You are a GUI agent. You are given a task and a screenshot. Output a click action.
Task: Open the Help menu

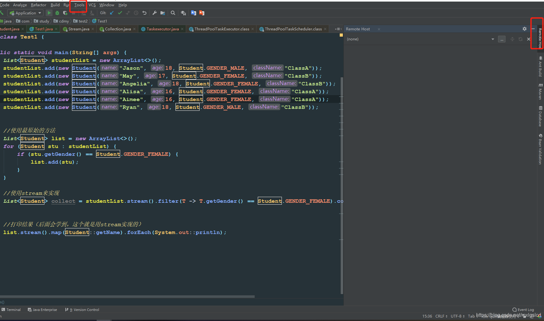coord(123,5)
